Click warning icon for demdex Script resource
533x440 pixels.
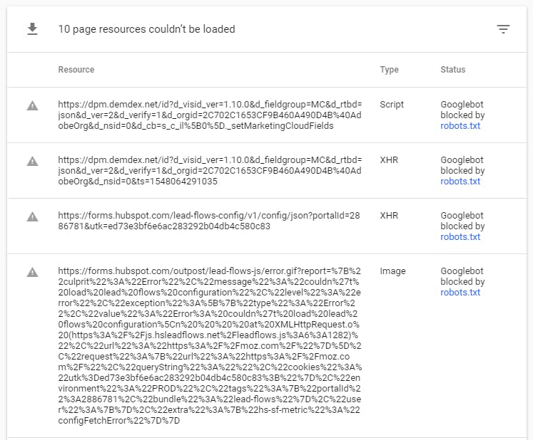click(x=32, y=105)
